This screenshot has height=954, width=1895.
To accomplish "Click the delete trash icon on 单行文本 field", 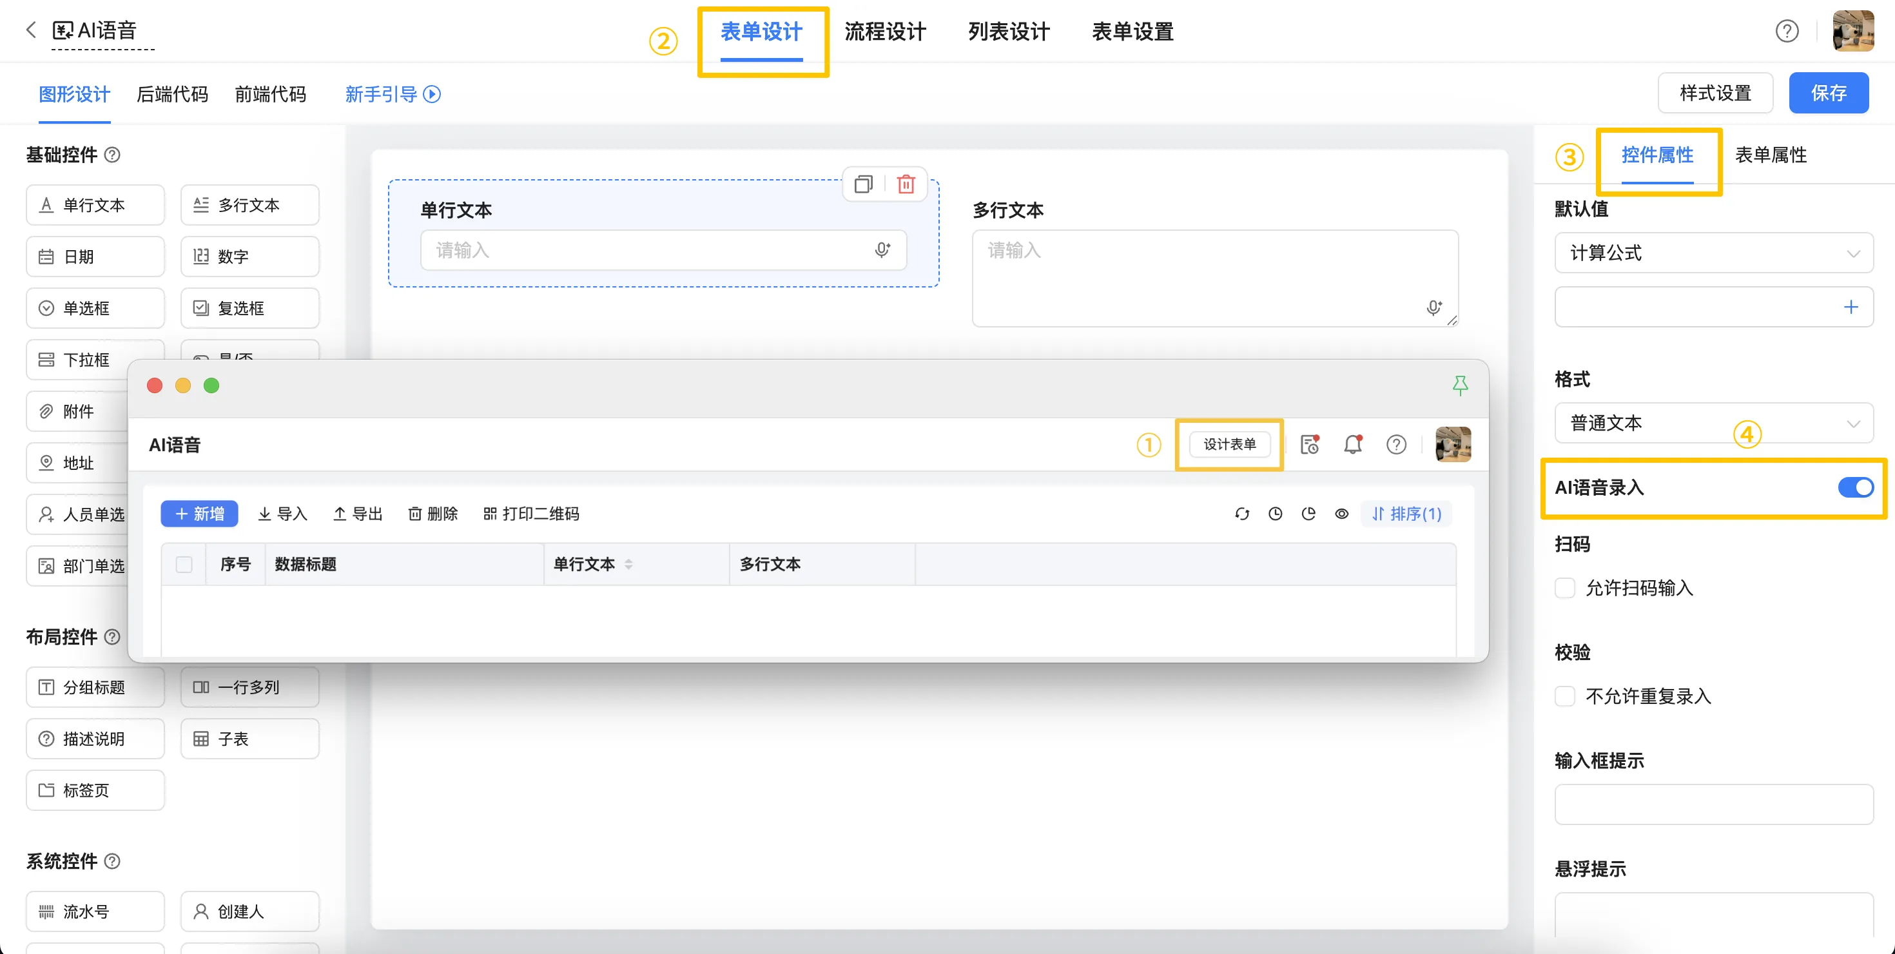I will click(906, 183).
